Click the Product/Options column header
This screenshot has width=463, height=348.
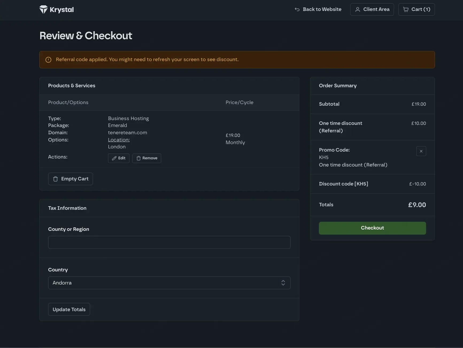coord(68,102)
